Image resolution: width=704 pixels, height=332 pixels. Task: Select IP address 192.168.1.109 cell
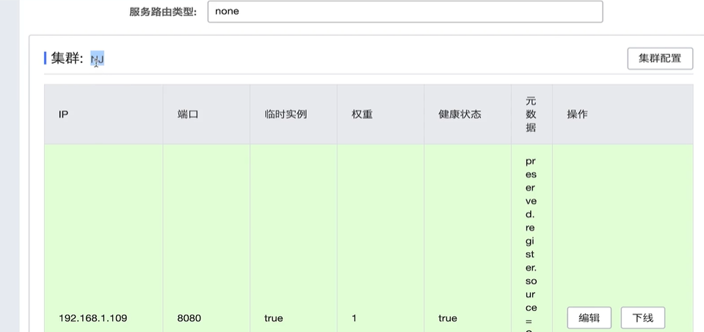click(93, 318)
